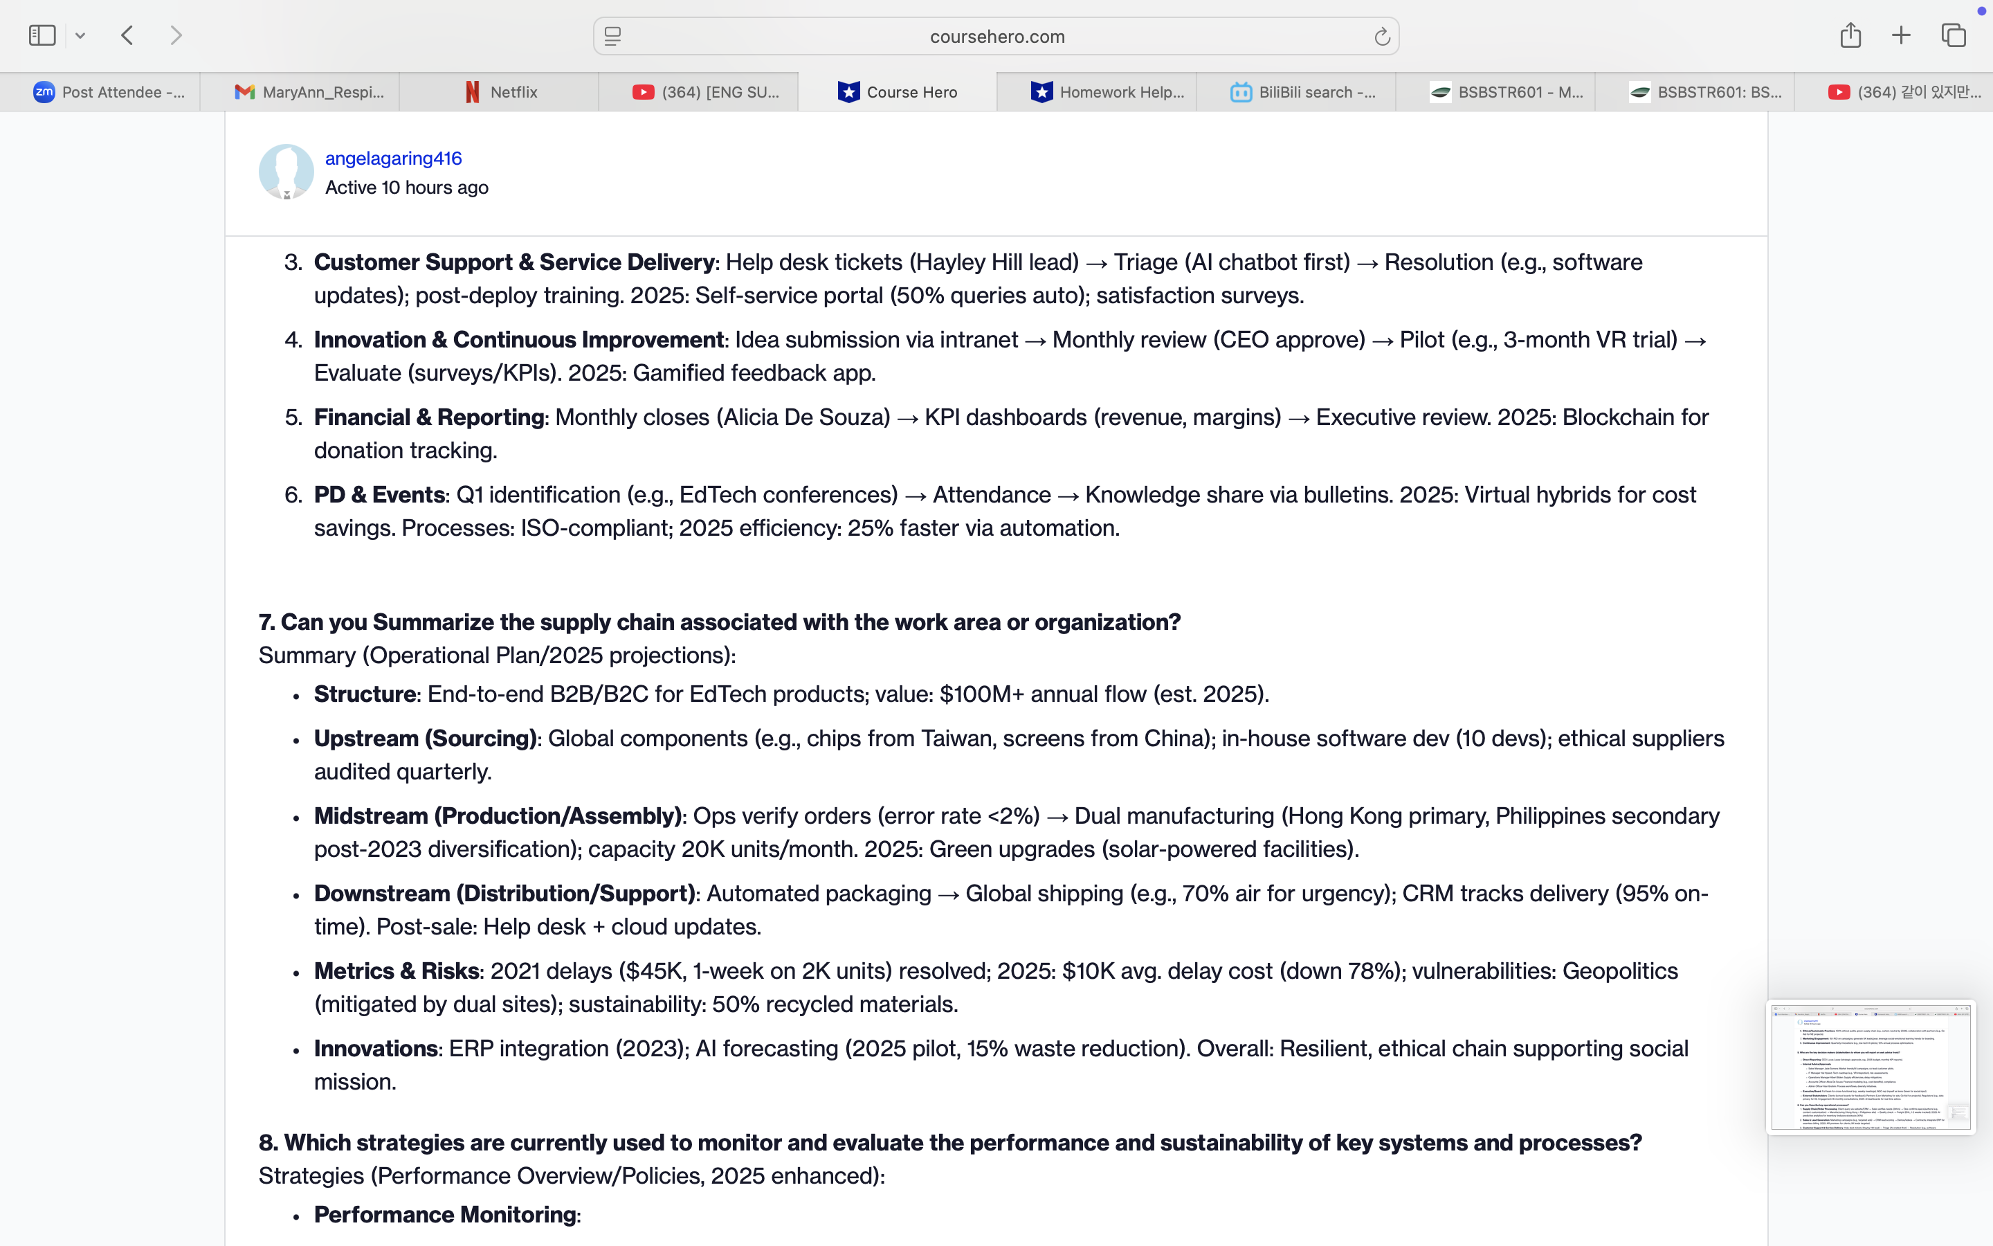Viewport: 1993px width, 1246px height.
Task: Reload the coursehero.com page
Action: 1381,36
